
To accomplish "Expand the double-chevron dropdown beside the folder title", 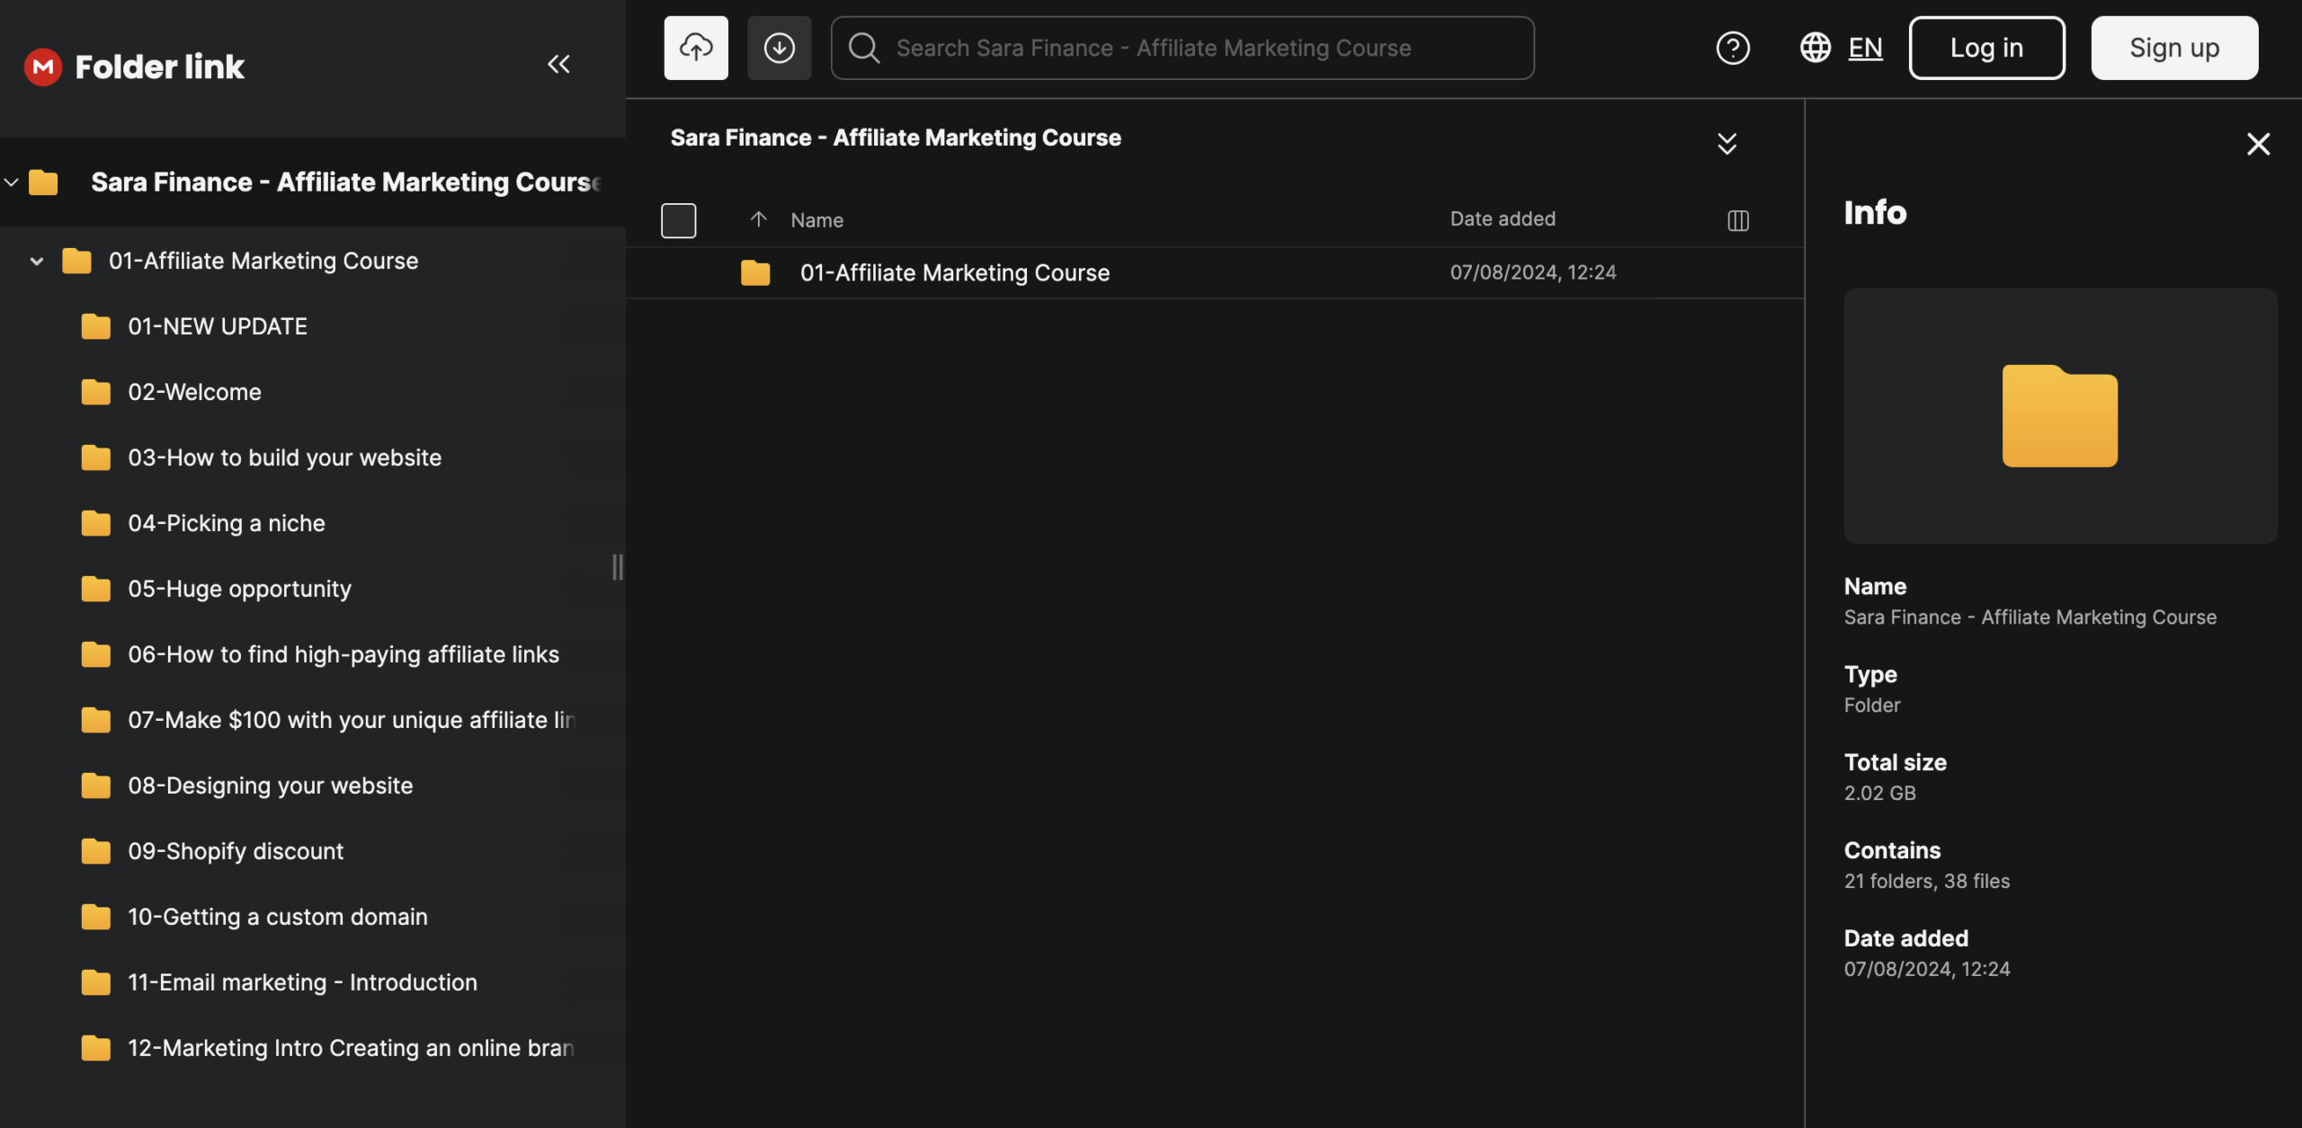I will [1726, 144].
